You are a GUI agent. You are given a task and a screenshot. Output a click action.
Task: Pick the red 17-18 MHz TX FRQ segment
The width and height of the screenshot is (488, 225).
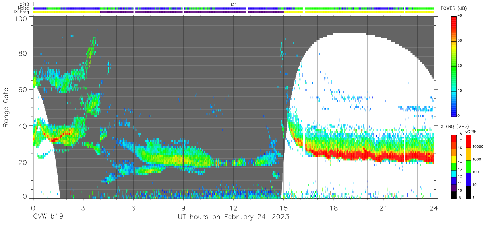(x=453, y=138)
